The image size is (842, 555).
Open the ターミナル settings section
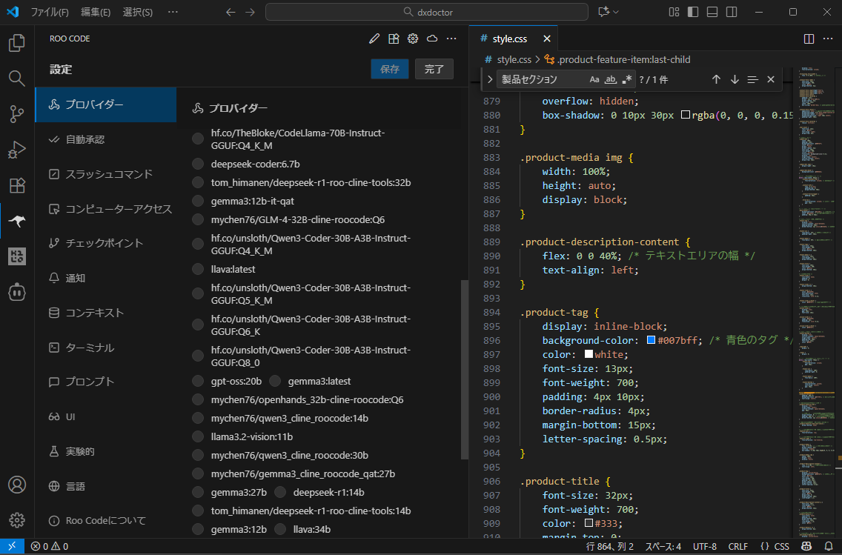106,348
